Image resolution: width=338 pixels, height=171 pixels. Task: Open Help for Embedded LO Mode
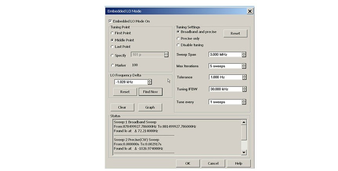click(x=238, y=163)
